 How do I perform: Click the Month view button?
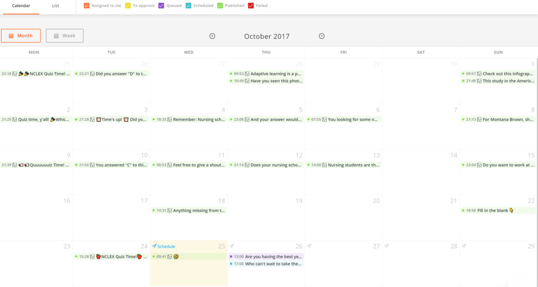click(20, 36)
